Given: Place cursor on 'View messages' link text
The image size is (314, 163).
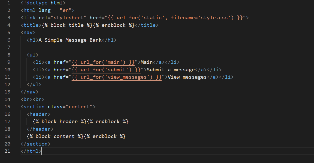Looking at the screenshot, I should 187,77.
